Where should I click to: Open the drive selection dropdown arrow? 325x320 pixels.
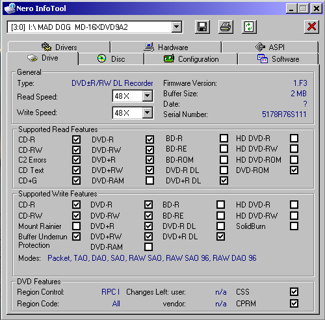coord(177,27)
